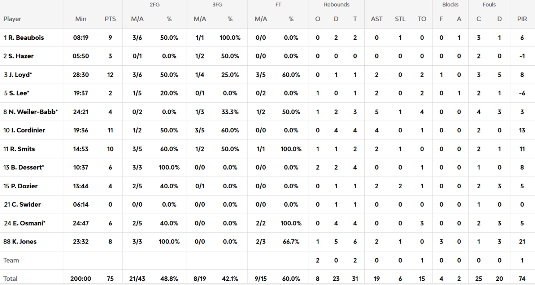This screenshot has width=535, height=285.
Task: Sort by PIR column header
Action: pos(522,19)
